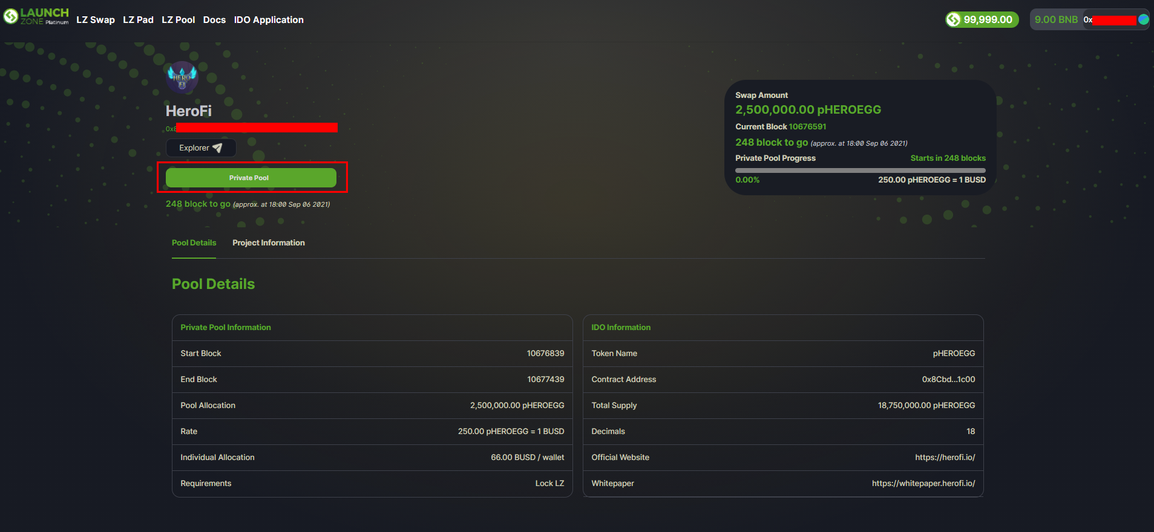Click Start Block value 10676839
This screenshot has width=1154, height=532.
click(545, 353)
